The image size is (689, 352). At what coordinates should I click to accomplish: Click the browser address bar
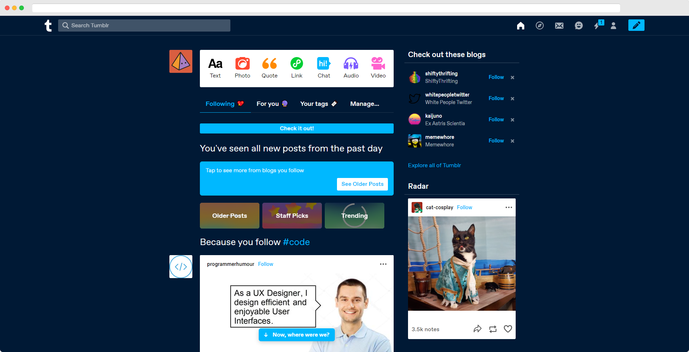click(x=326, y=8)
